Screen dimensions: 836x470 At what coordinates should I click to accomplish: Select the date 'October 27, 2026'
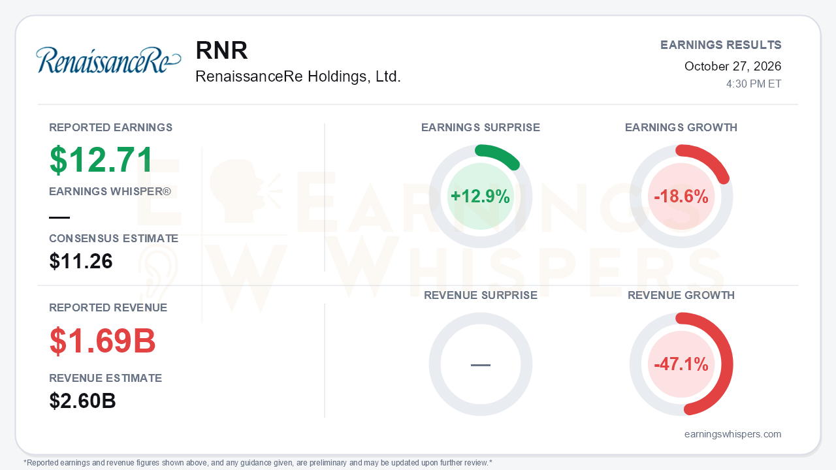click(733, 66)
